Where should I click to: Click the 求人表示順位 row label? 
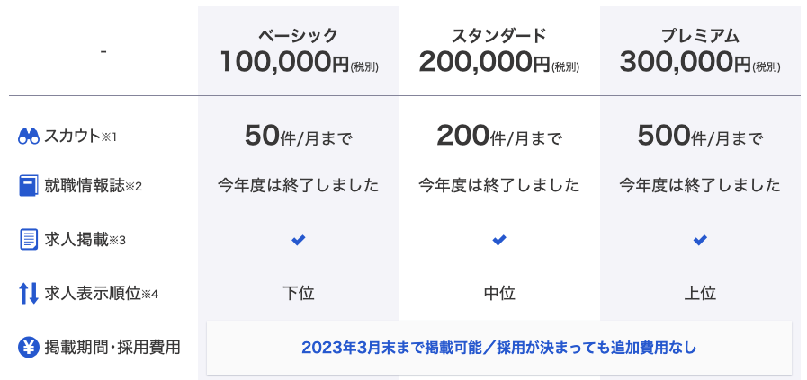(102, 294)
